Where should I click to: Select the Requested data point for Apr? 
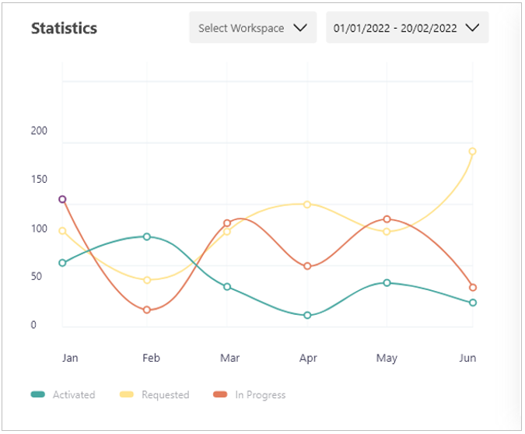pos(307,205)
